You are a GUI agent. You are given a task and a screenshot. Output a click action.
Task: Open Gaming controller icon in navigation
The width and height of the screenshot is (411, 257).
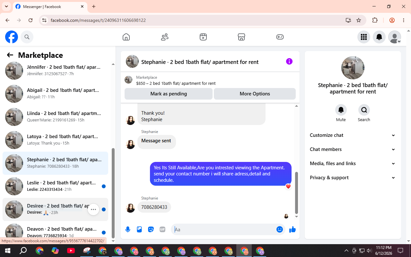coord(280,37)
